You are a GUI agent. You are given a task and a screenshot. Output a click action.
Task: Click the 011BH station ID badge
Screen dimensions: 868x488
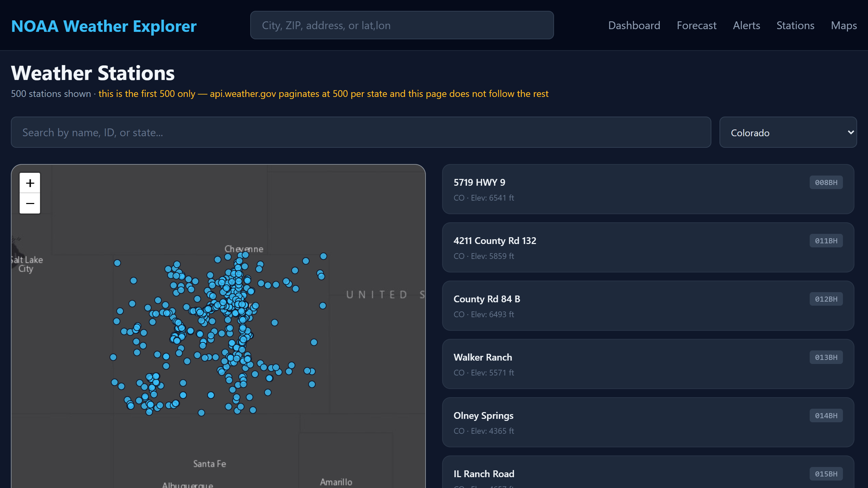[826, 241]
